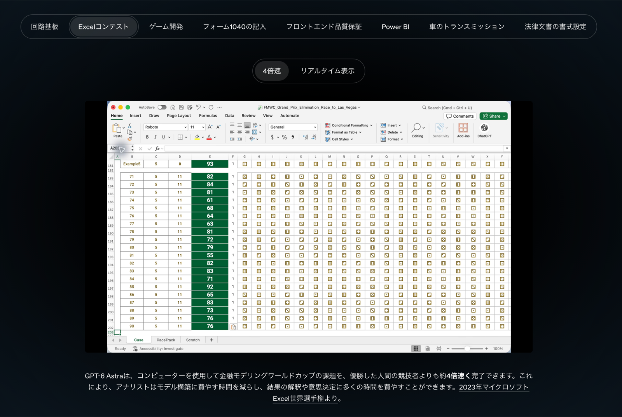This screenshot has width=622, height=417.
Task: Click the Paste clipboard icon
Action: tap(117, 129)
